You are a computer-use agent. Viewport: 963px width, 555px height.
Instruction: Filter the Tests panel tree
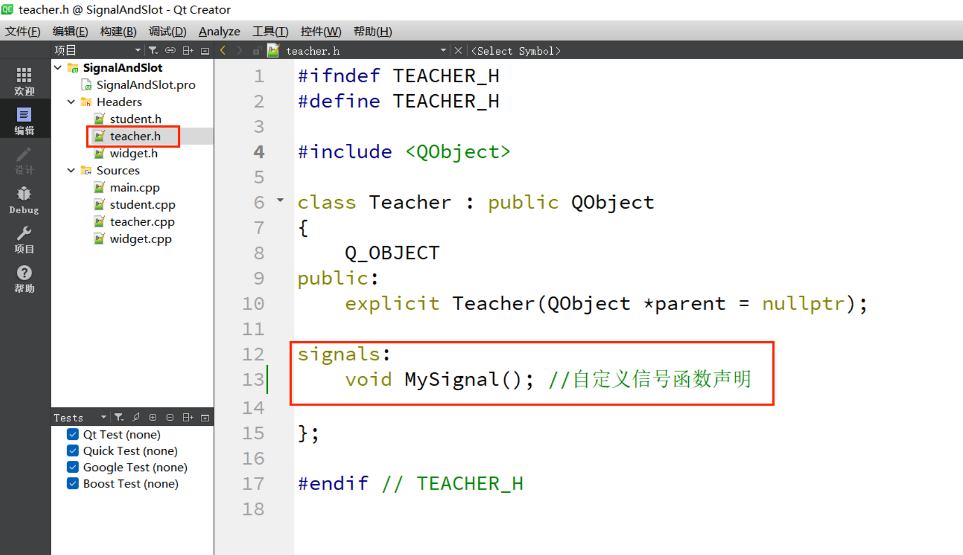coord(119,417)
